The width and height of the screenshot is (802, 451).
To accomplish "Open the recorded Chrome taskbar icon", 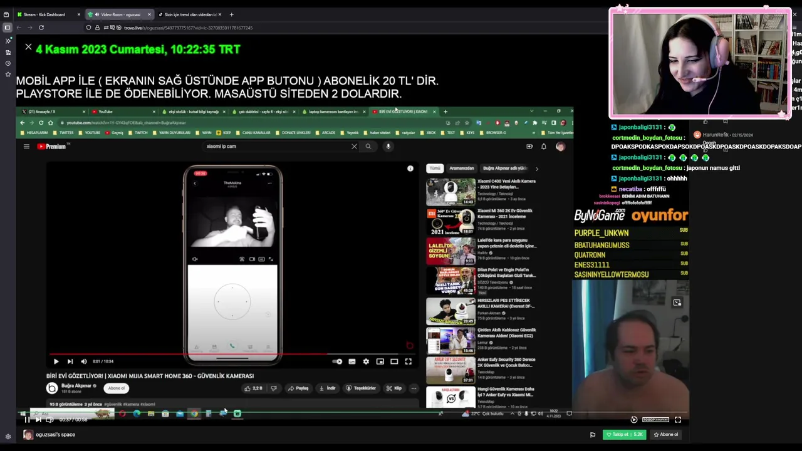I will click(194, 413).
